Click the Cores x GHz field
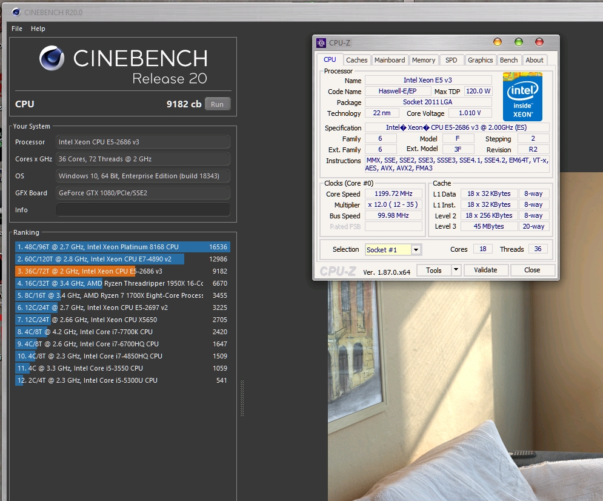Screen dimensions: 603x501 pyautogui.click(x=142, y=159)
